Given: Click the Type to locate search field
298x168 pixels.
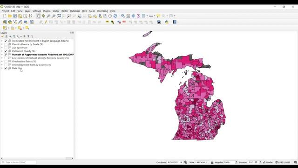Looking at the screenshot, I should (19, 162).
